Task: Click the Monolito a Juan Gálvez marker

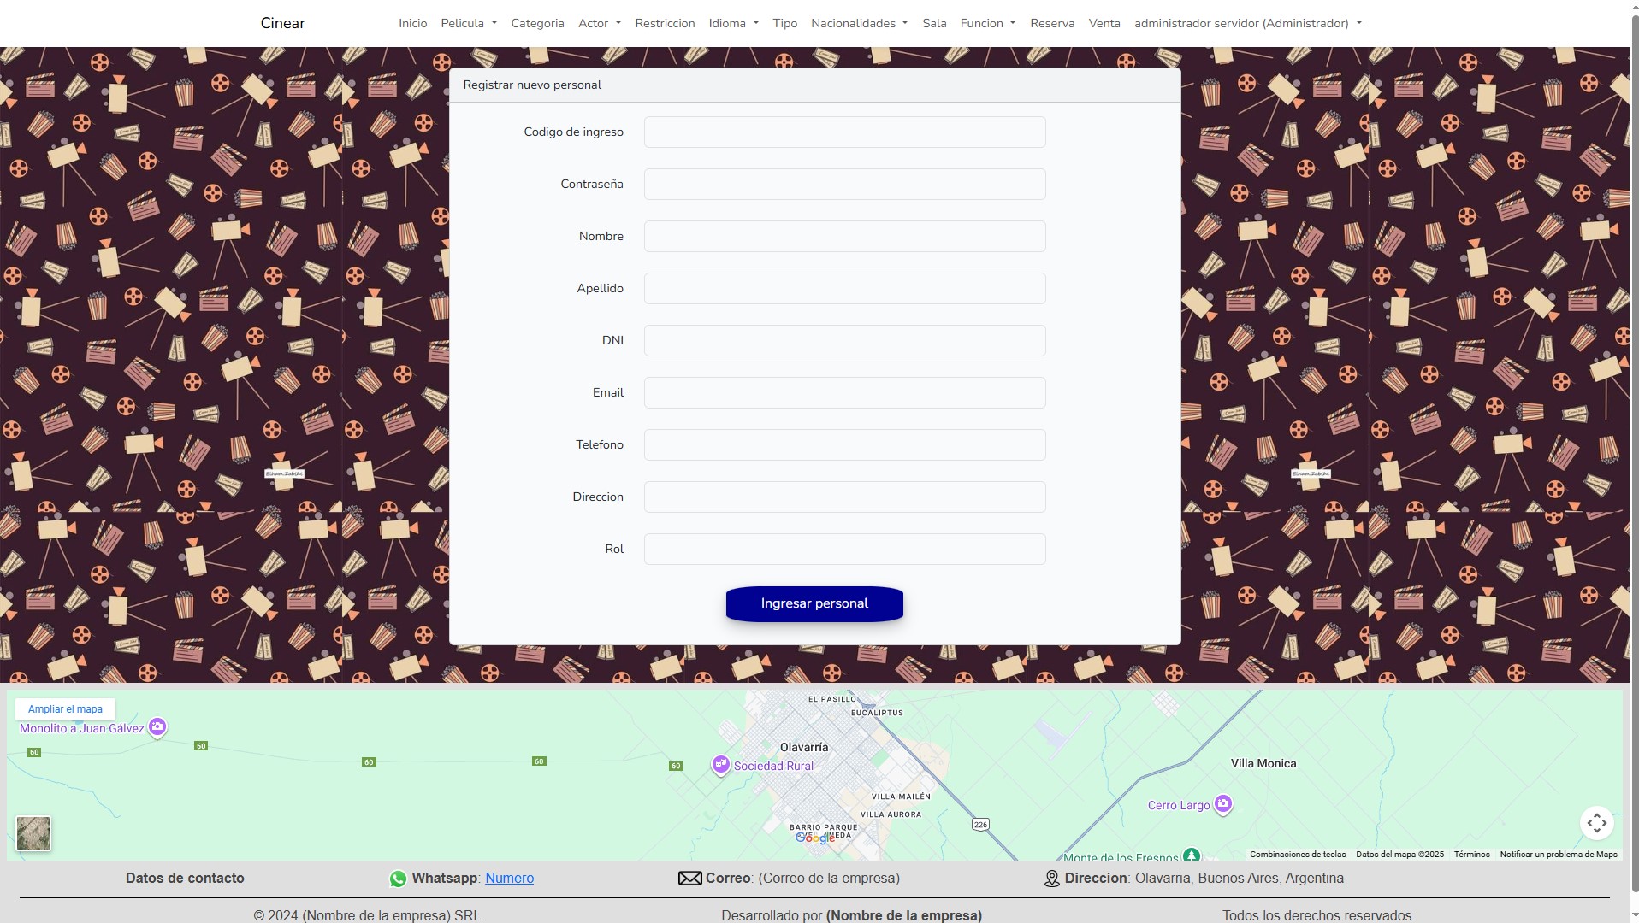Action: click(157, 727)
